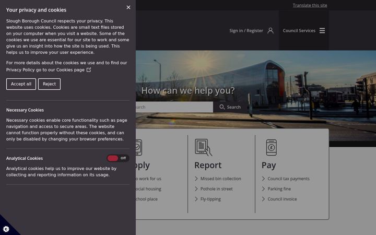The width and height of the screenshot is (376, 235).
Task: Click the Reject cookies button
Action: (49, 84)
